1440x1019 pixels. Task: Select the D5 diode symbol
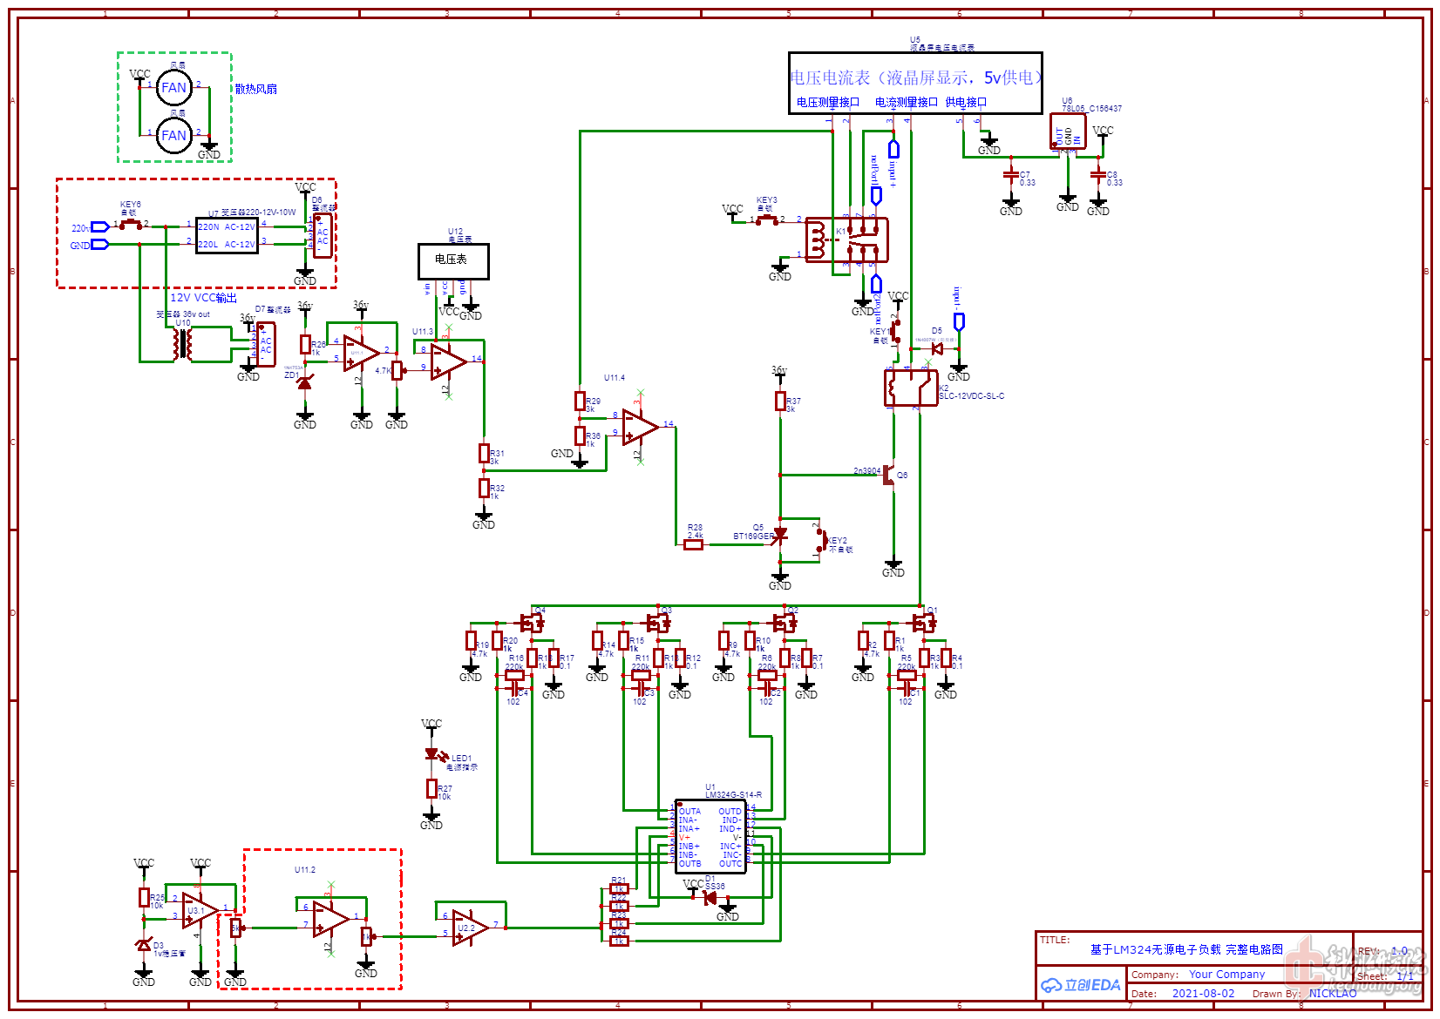tap(937, 348)
